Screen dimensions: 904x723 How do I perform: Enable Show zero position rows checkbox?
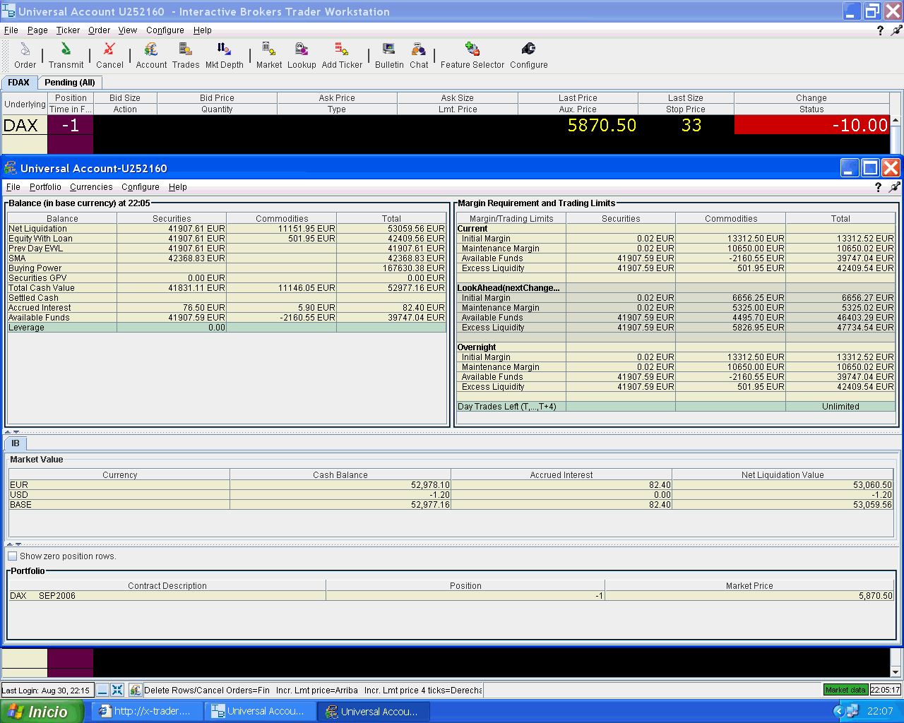point(13,556)
